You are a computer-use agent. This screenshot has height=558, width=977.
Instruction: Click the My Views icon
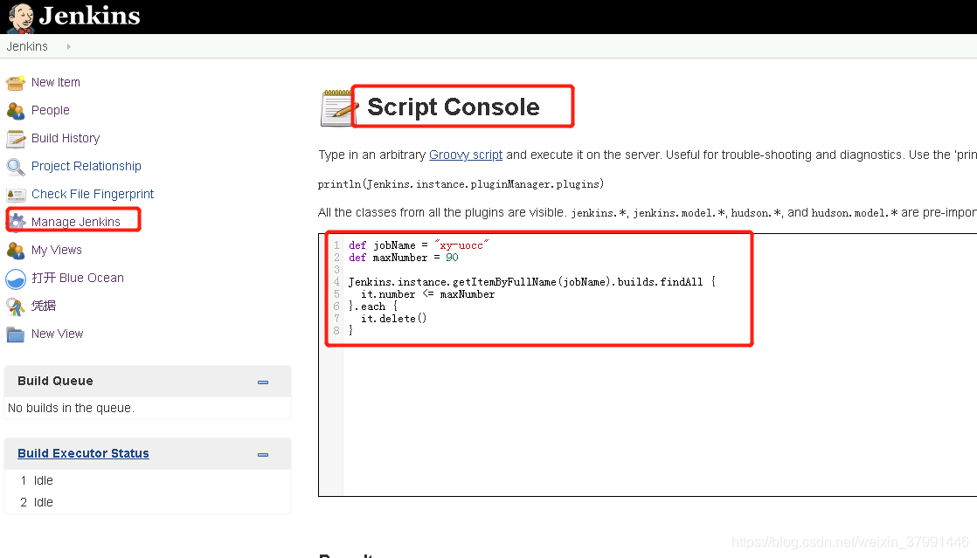click(16, 251)
